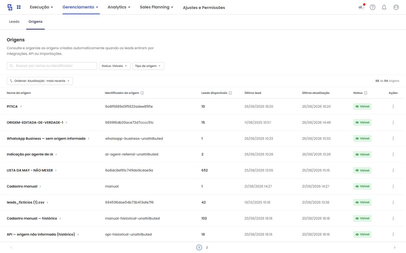Expand the Analytics menu
406x253 pixels.
click(x=119, y=7)
